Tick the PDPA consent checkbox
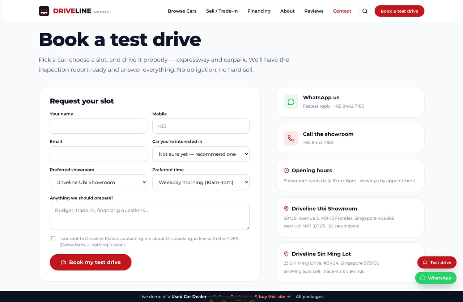 click(53, 238)
